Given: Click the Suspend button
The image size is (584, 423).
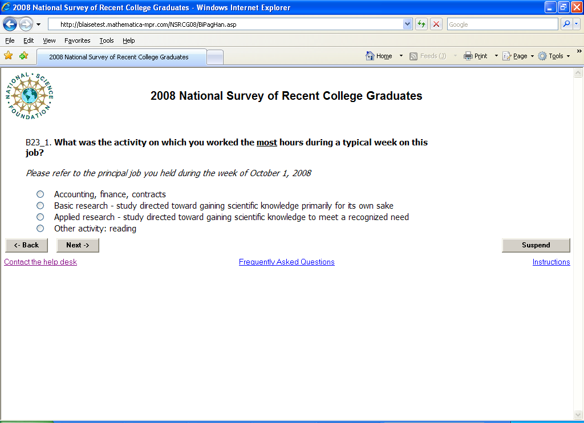Looking at the screenshot, I should click(x=536, y=245).
